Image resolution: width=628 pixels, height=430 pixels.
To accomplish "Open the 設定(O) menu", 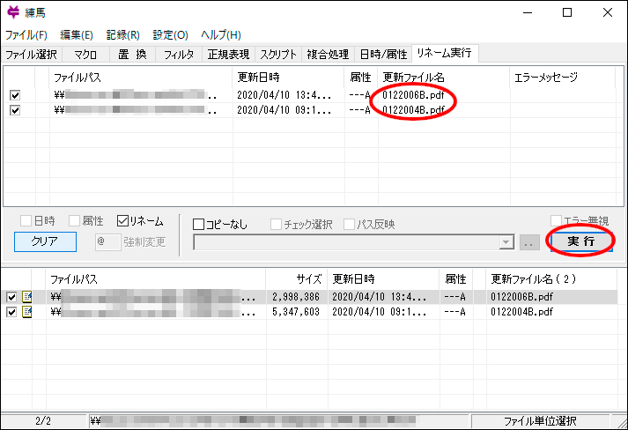I will click(170, 35).
